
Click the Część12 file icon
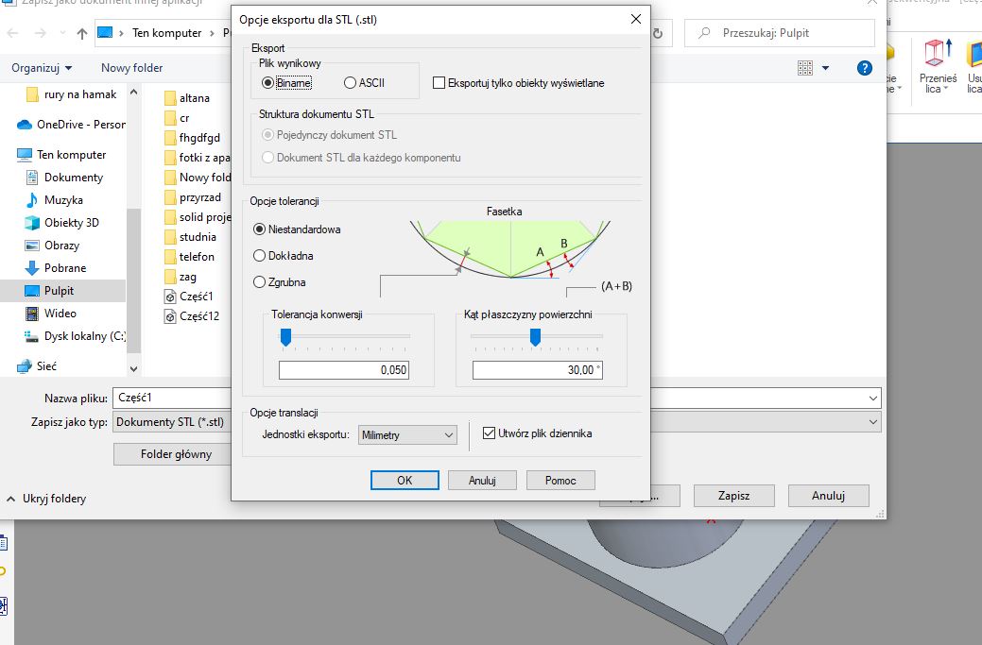[x=171, y=316]
